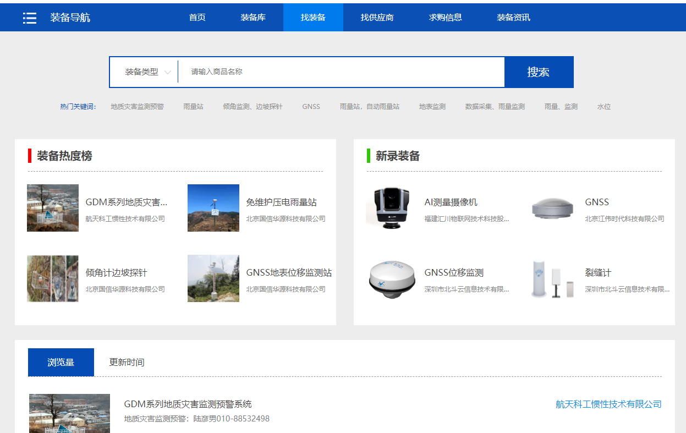Select the 找供应商 nav item
The width and height of the screenshot is (686, 433).
coord(377,18)
